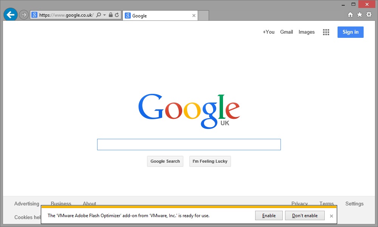
Task: Dismiss the add-on notification bar
Action: click(332, 216)
